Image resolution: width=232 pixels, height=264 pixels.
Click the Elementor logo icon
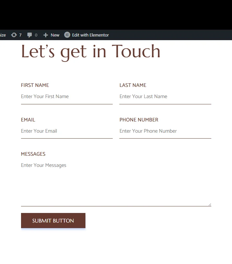(x=67, y=35)
